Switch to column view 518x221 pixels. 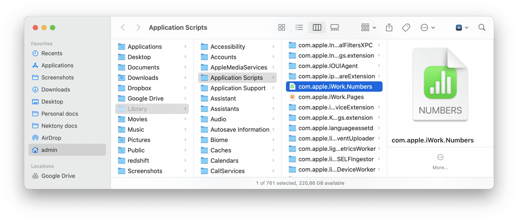(317, 27)
